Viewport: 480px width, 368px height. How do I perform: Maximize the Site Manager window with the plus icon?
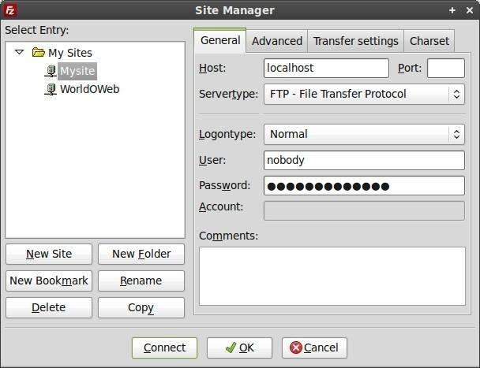coord(452,10)
